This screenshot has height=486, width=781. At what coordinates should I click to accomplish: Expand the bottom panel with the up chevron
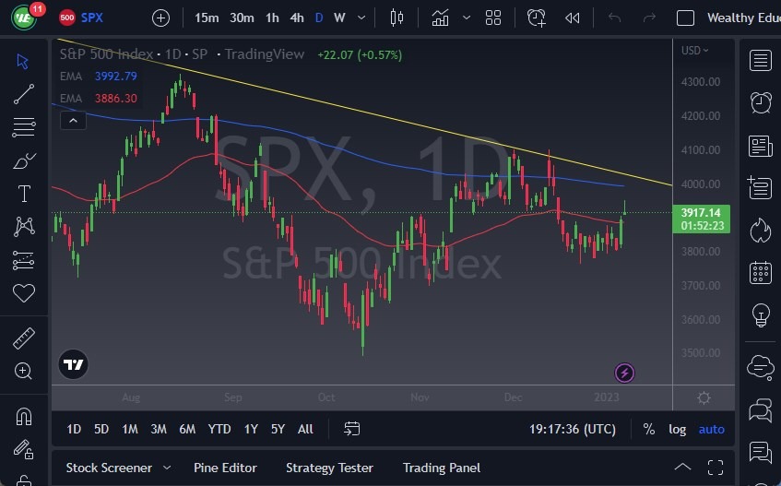682,467
